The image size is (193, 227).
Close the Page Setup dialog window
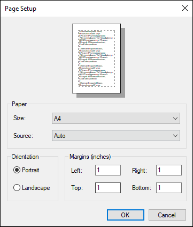click(185, 8)
